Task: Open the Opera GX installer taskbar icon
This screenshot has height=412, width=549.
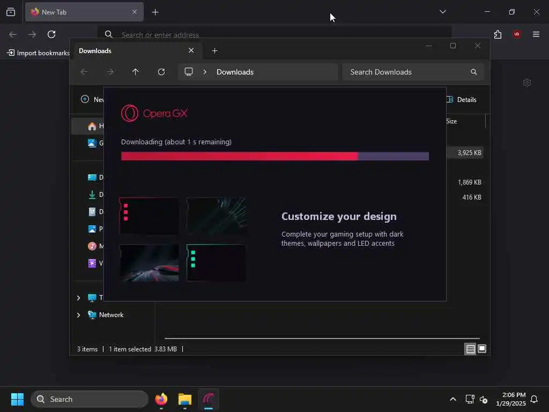Action: 209,399
